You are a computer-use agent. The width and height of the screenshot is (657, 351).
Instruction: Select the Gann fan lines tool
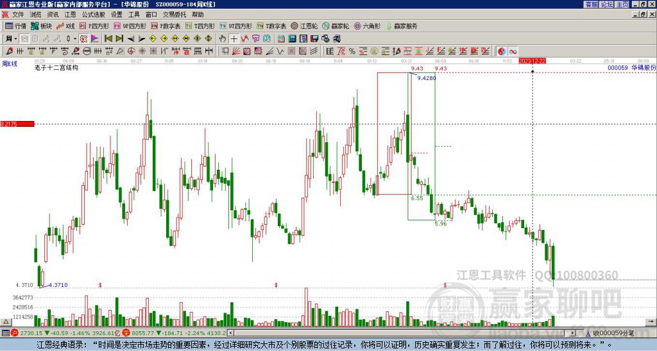tap(236, 51)
